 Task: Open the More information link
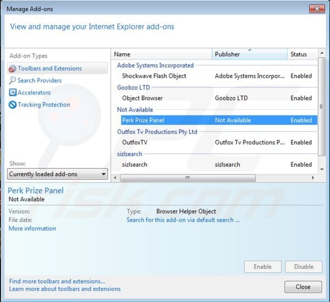click(32, 228)
